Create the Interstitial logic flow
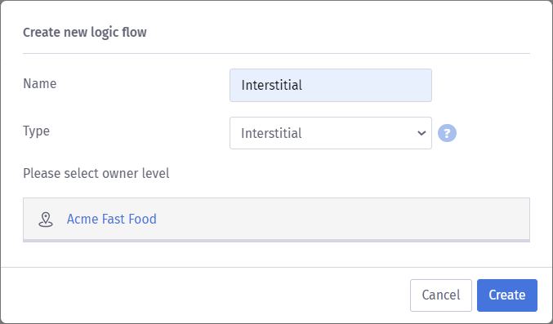 (506, 295)
